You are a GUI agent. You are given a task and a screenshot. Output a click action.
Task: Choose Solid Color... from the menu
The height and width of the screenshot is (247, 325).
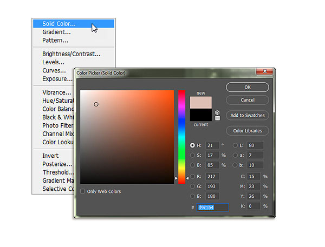tap(74, 24)
